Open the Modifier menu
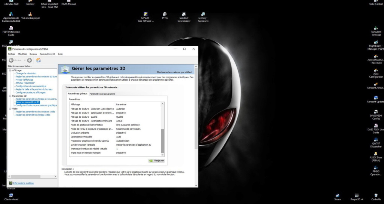 [22, 54]
